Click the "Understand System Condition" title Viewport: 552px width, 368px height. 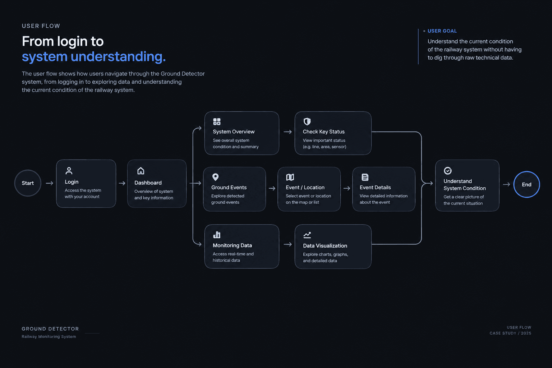(x=465, y=185)
